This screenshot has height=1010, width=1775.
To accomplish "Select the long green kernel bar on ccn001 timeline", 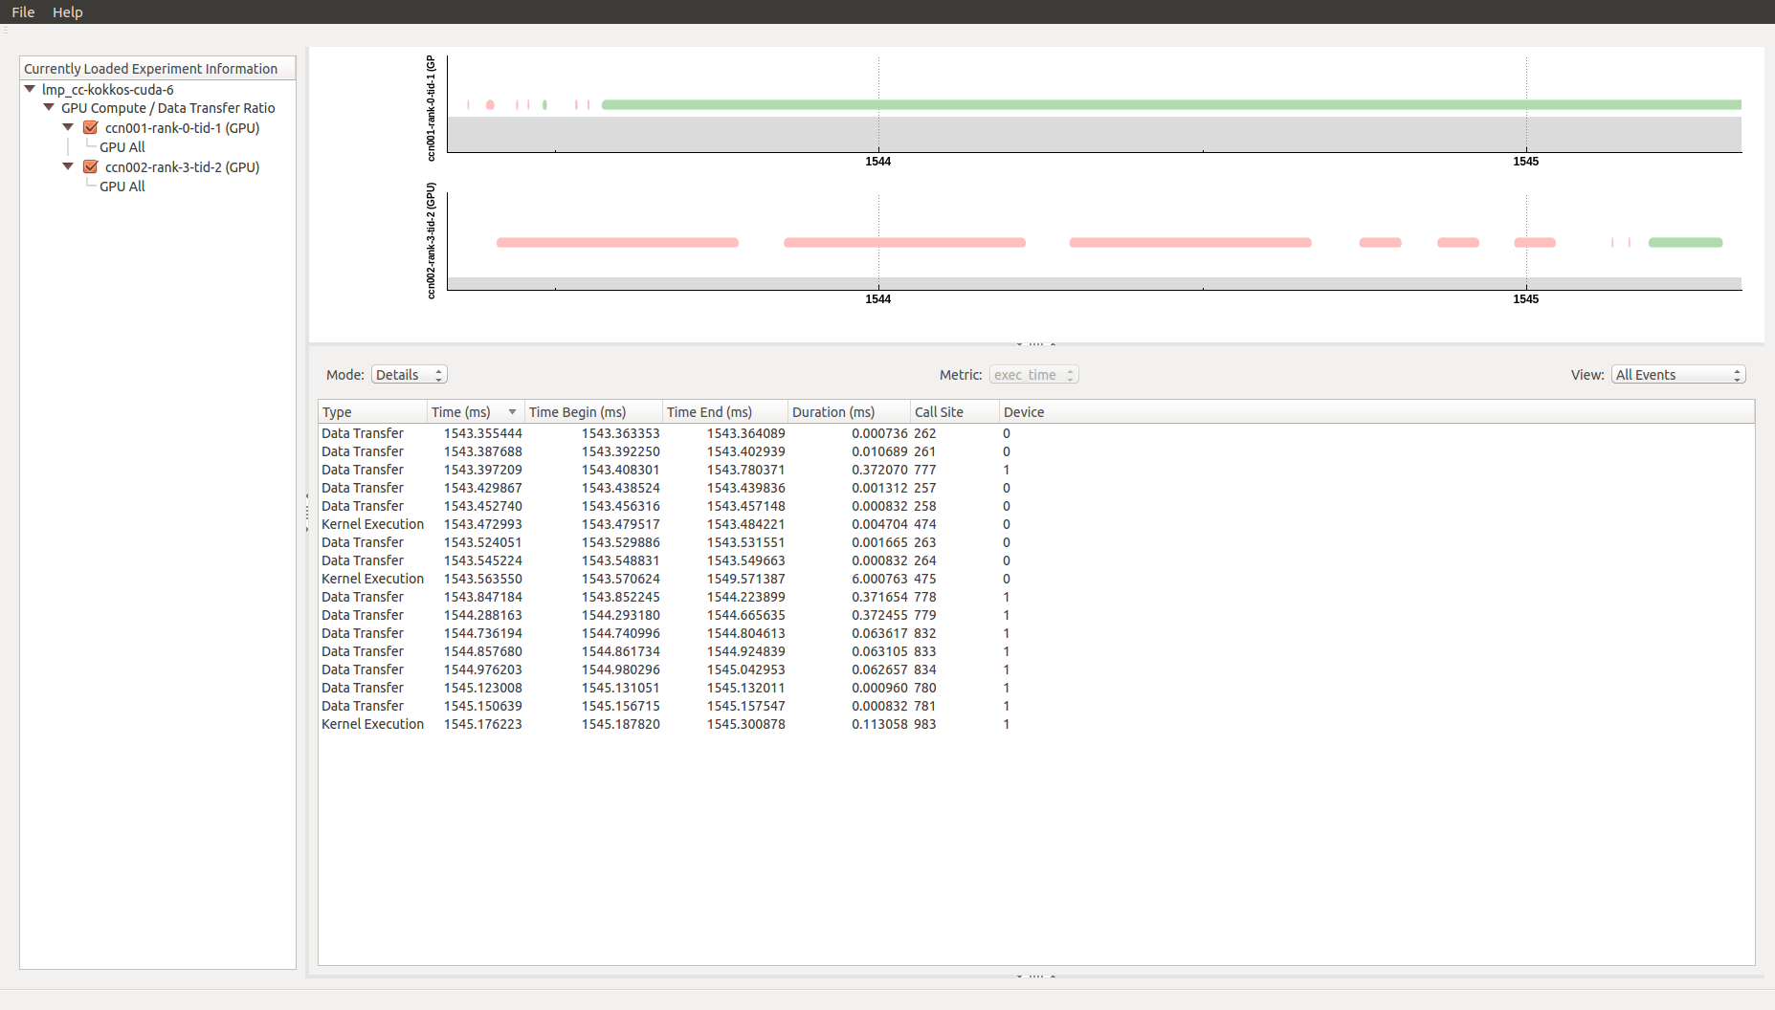I will pyautogui.click(x=1171, y=104).
